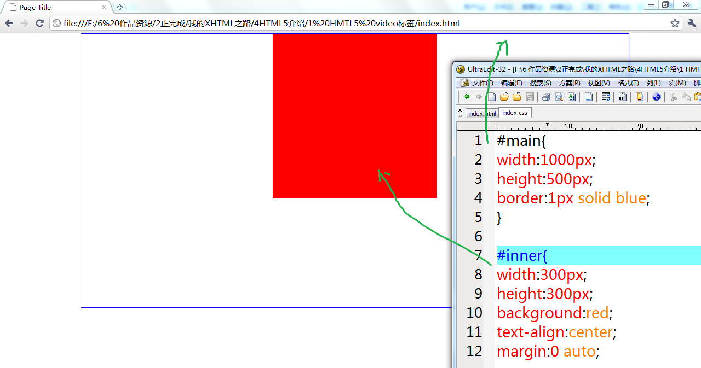
Task: Click the UltraEdit blue globe browser icon
Action: 657,97
